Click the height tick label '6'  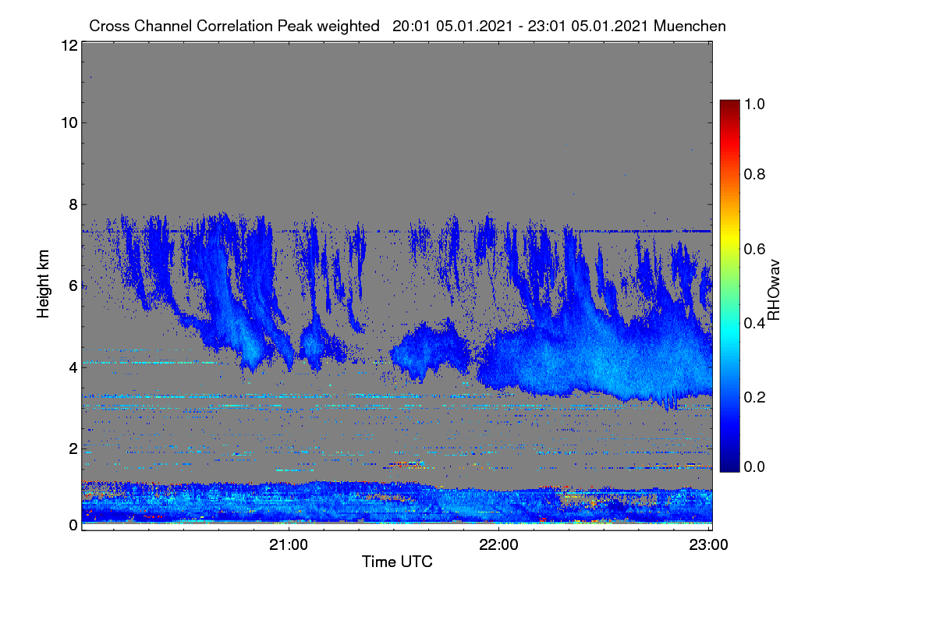point(73,286)
